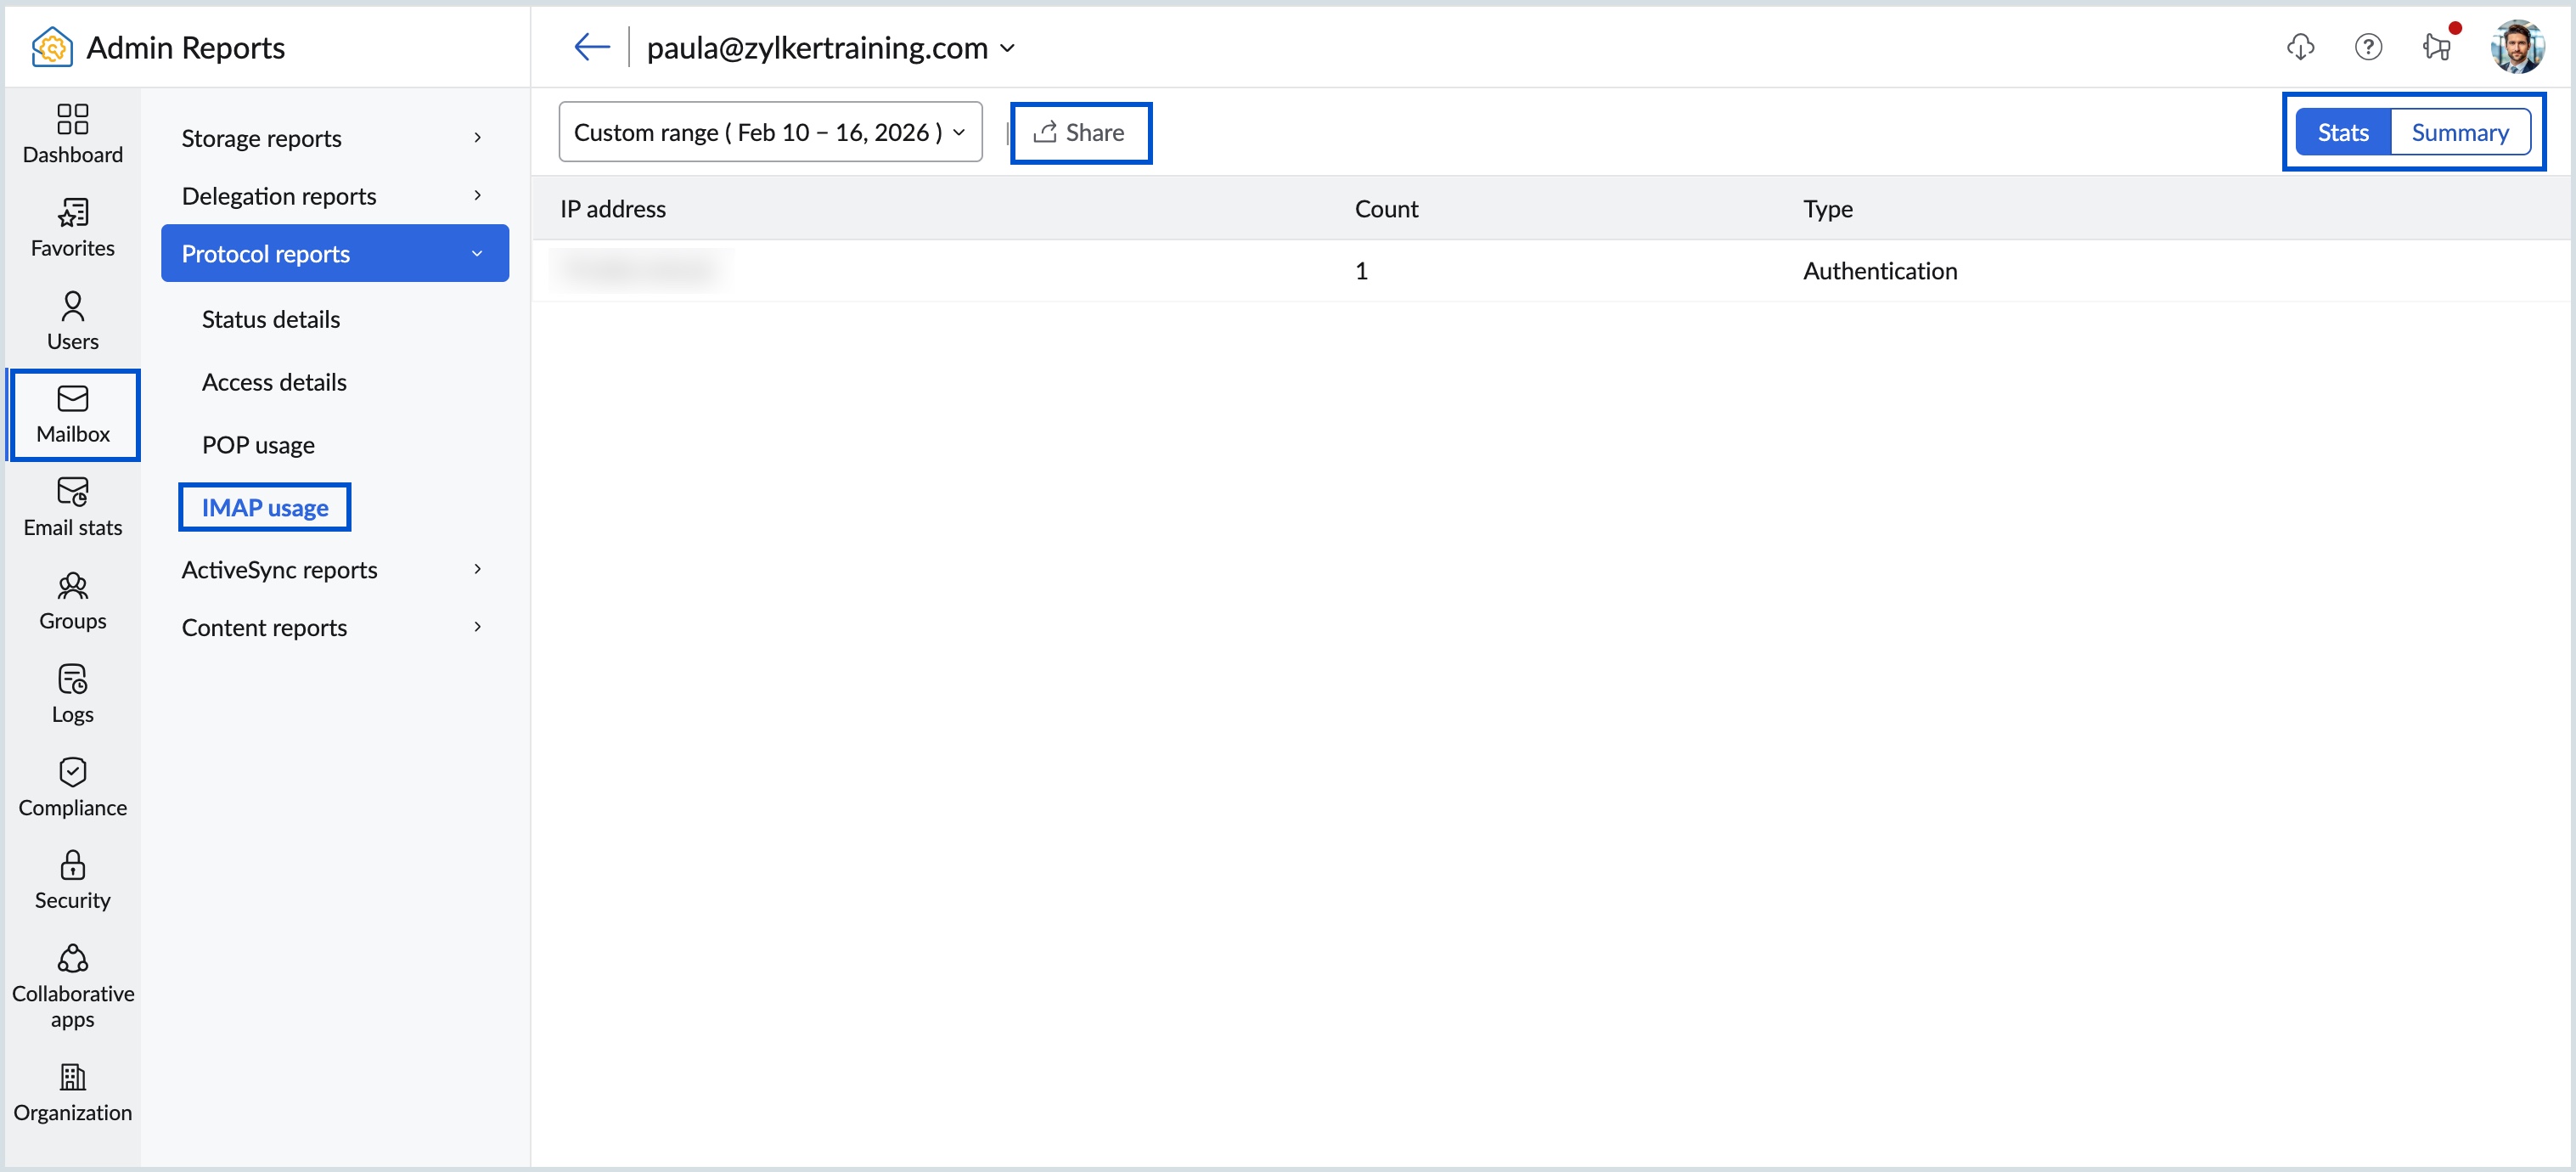
Task: Keep the Stats view selected
Action: click(x=2343, y=131)
